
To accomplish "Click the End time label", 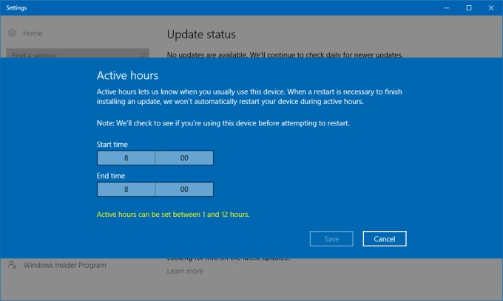I will [x=111, y=176].
